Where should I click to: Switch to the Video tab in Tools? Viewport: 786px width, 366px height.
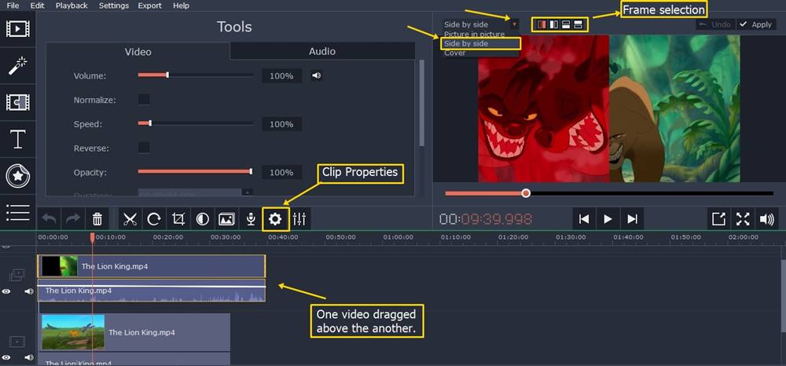(x=138, y=52)
